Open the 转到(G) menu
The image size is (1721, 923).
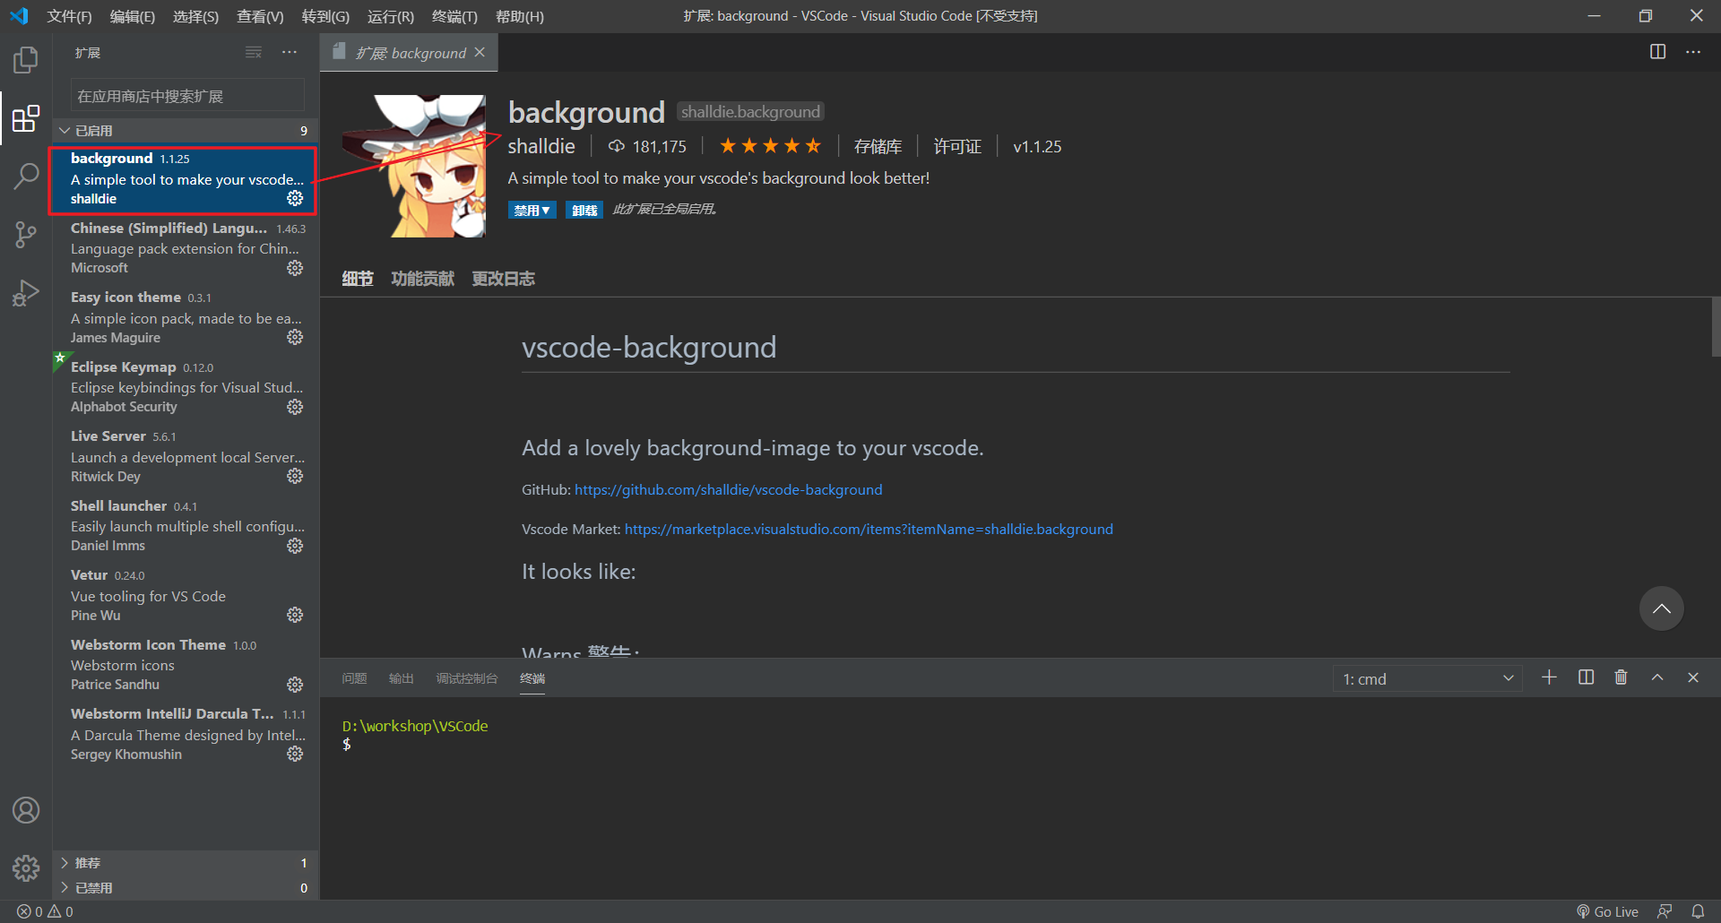tap(325, 16)
